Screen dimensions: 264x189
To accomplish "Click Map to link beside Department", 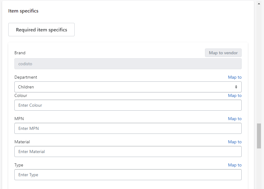I will click(235, 77).
